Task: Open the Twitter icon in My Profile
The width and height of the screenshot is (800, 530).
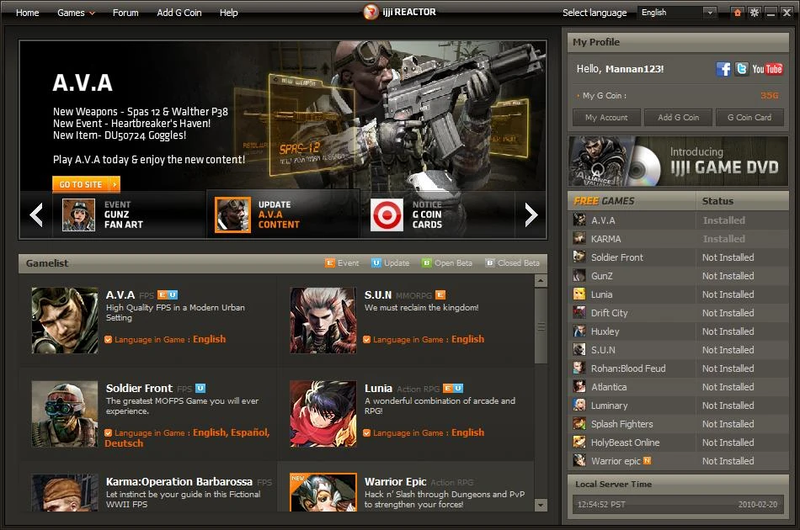Action: click(x=741, y=69)
